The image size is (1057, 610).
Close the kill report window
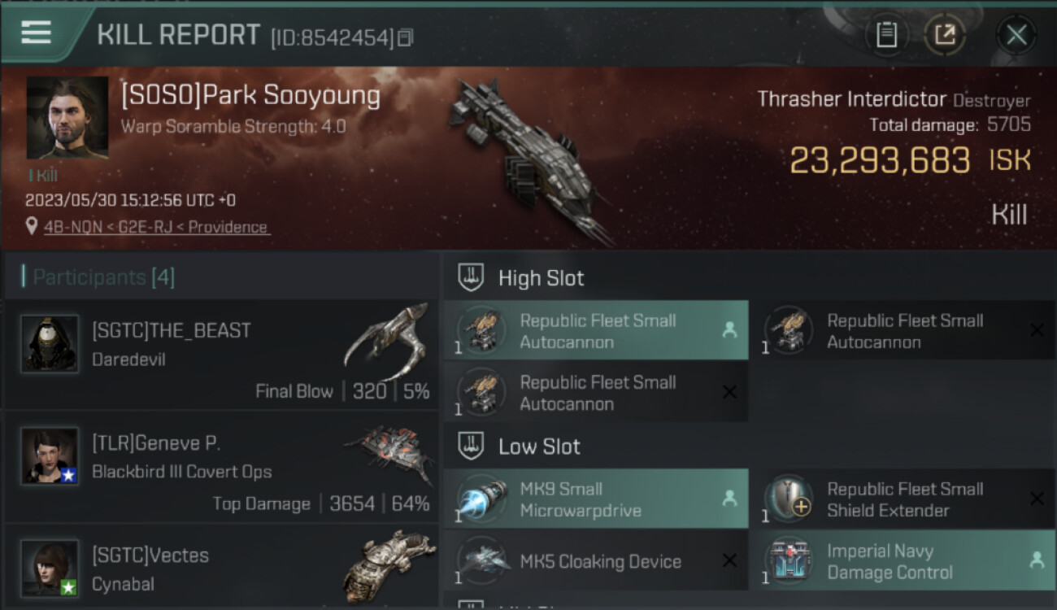[1016, 35]
